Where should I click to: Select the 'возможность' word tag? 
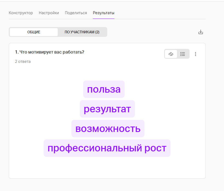[108, 128]
